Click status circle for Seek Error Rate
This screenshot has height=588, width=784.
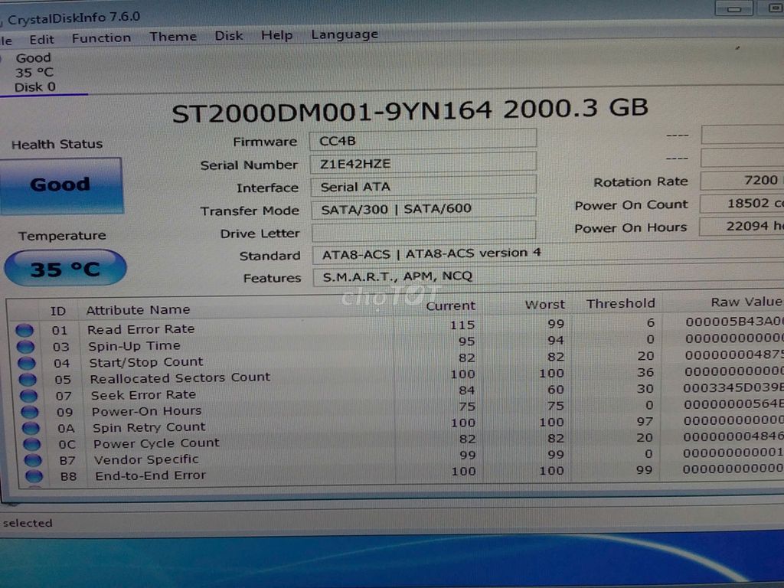click(28, 396)
